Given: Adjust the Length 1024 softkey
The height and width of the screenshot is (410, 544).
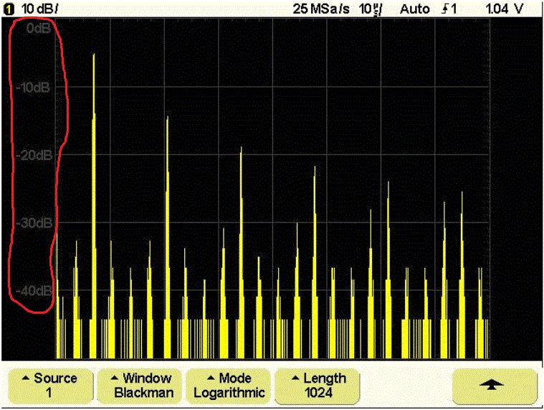Looking at the screenshot, I should tap(318, 386).
